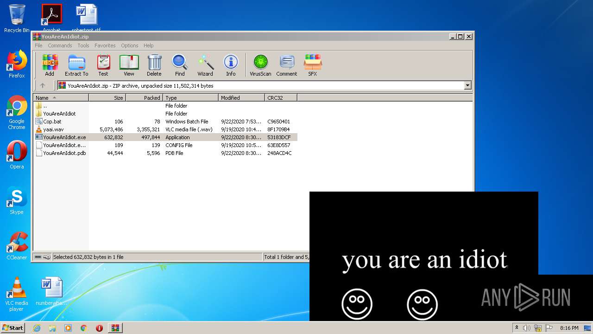Click the 'you are an idiot' popup window

(x=424, y=256)
